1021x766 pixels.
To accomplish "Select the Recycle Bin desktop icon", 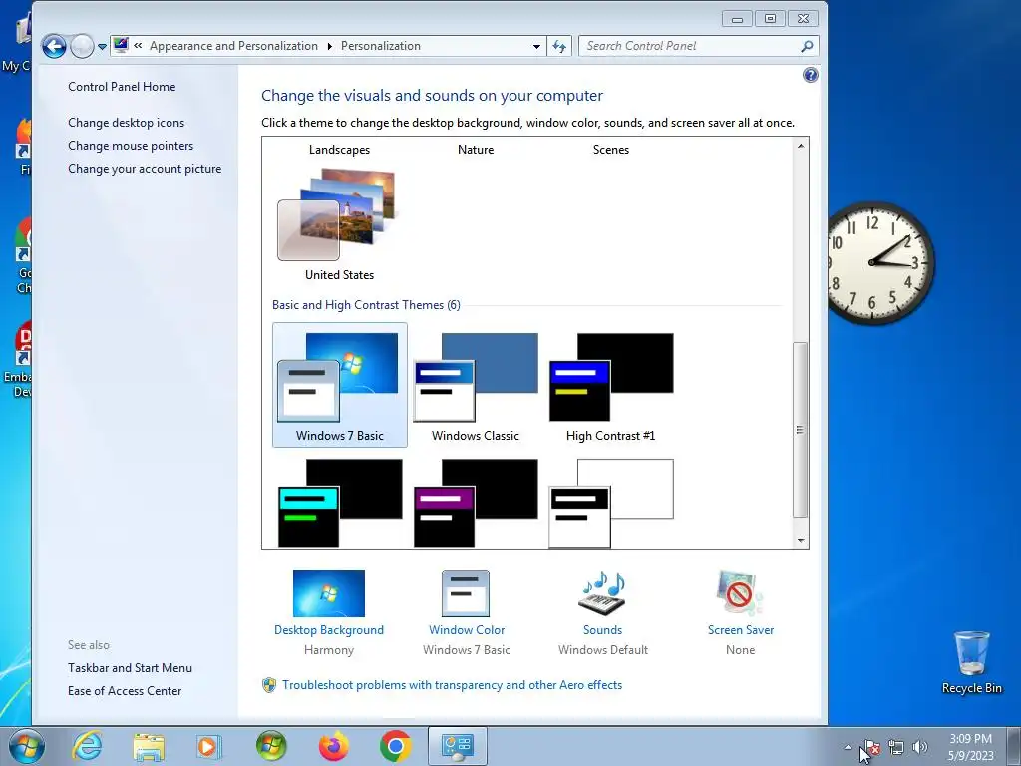I will coord(971,662).
